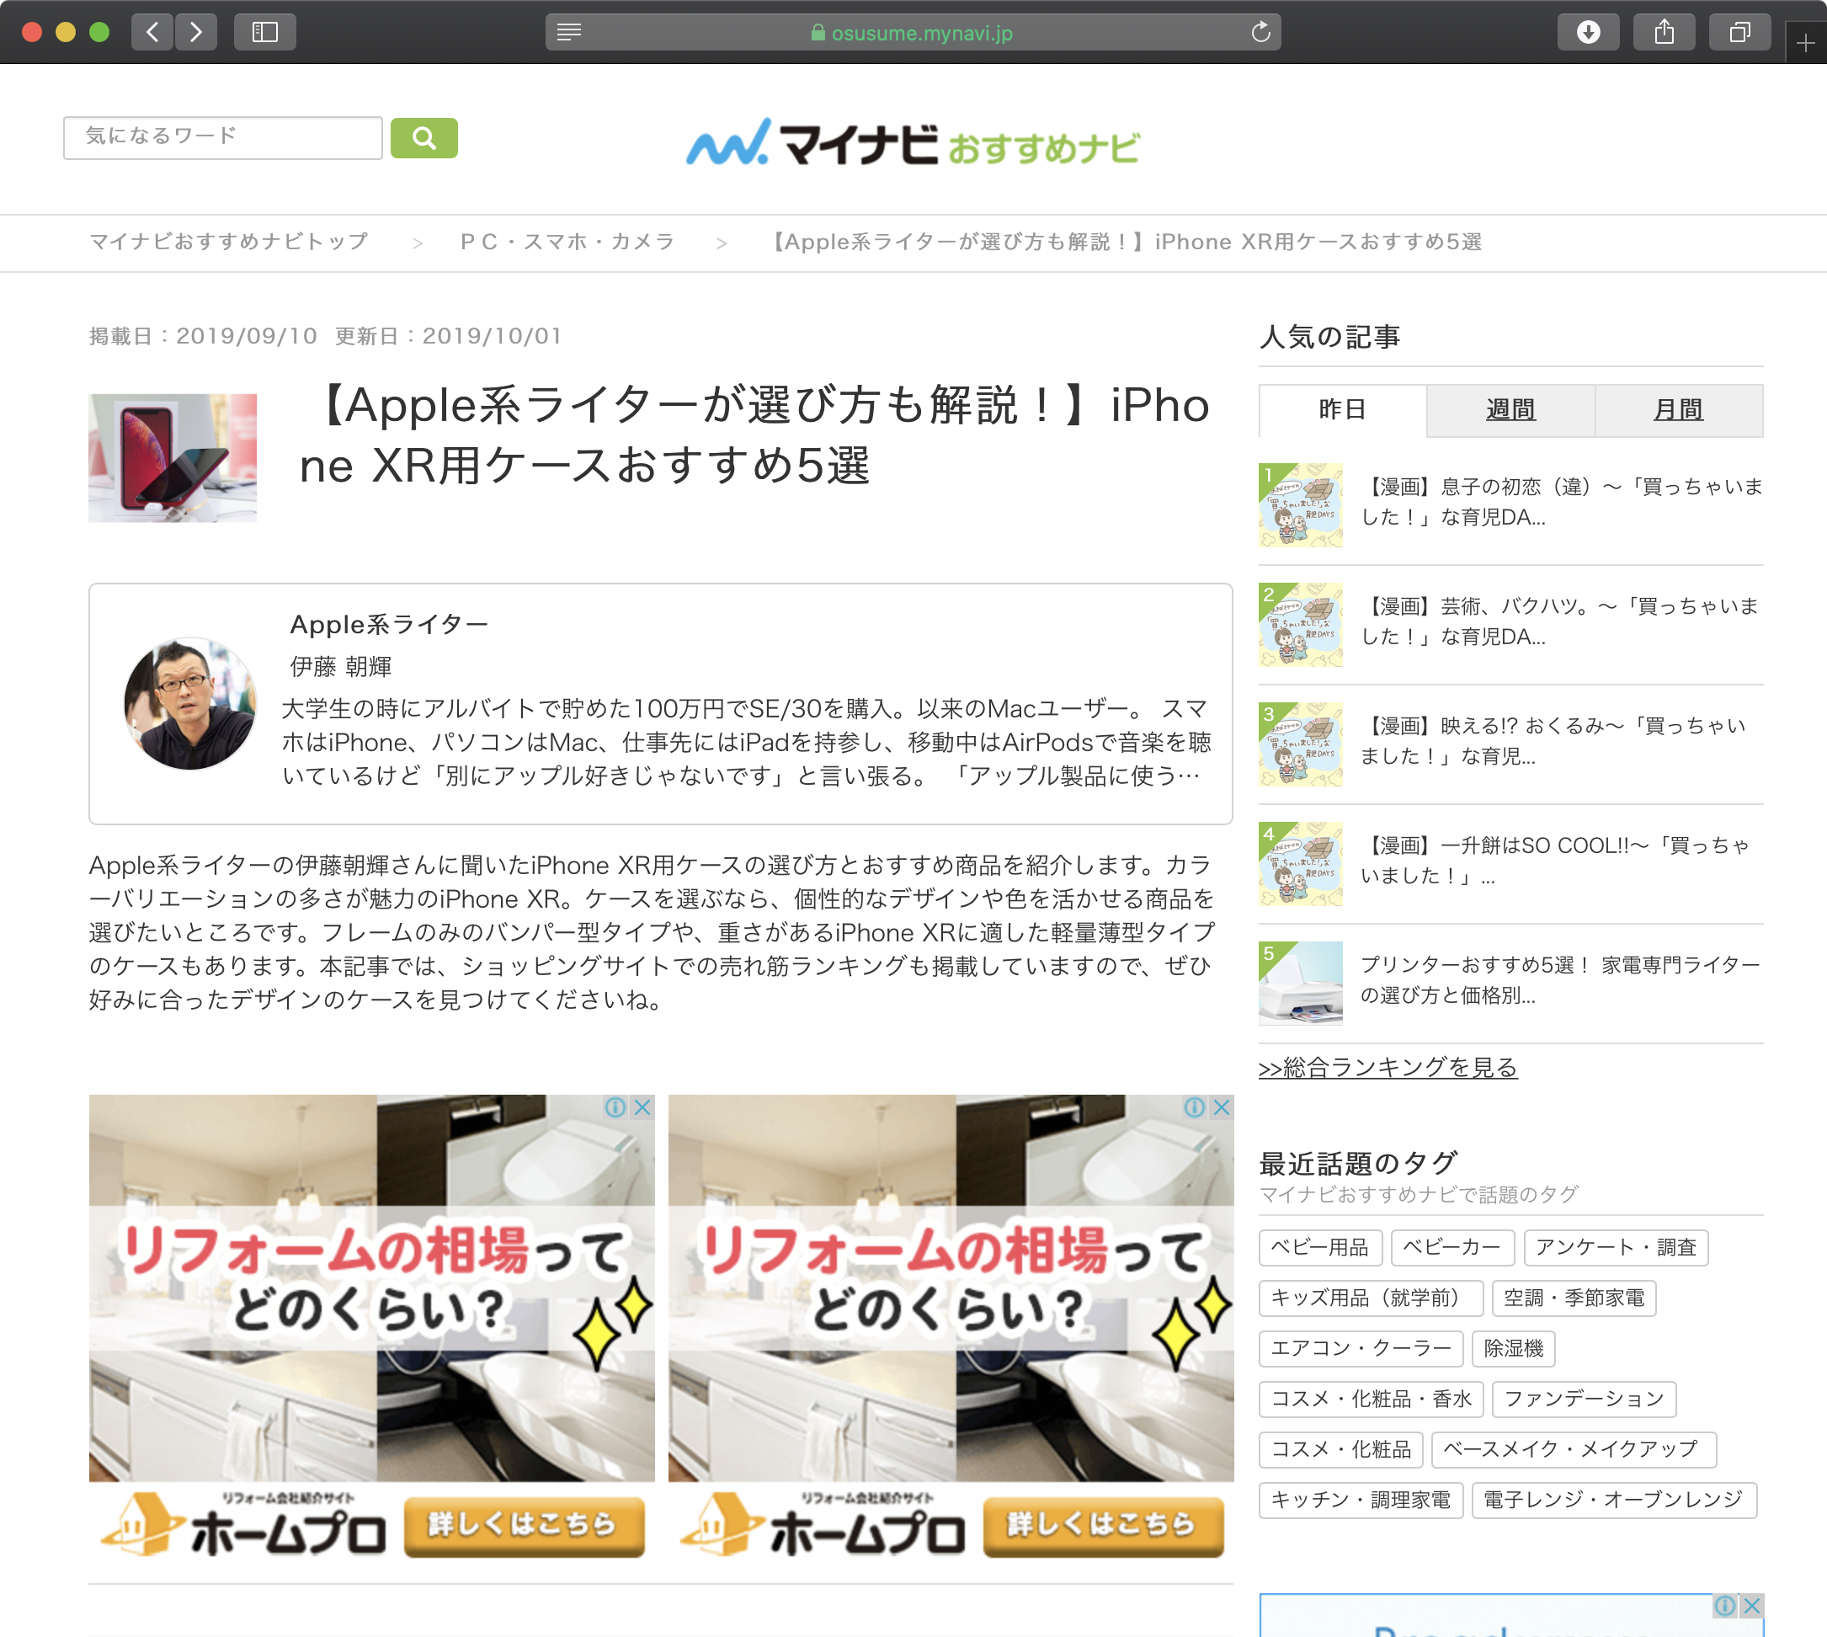Viewport: 1827px width, 1637px height.
Task: Select the 昨日 ranking tab
Action: pyautogui.click(x=1342, y=410)
